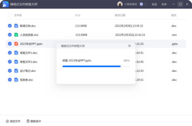Uncheck the 修复文件2.doc checkbox

click(10, 62)
